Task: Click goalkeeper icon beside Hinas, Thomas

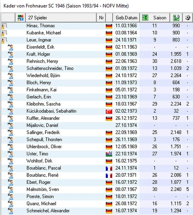Action: (x=4, y=26)
